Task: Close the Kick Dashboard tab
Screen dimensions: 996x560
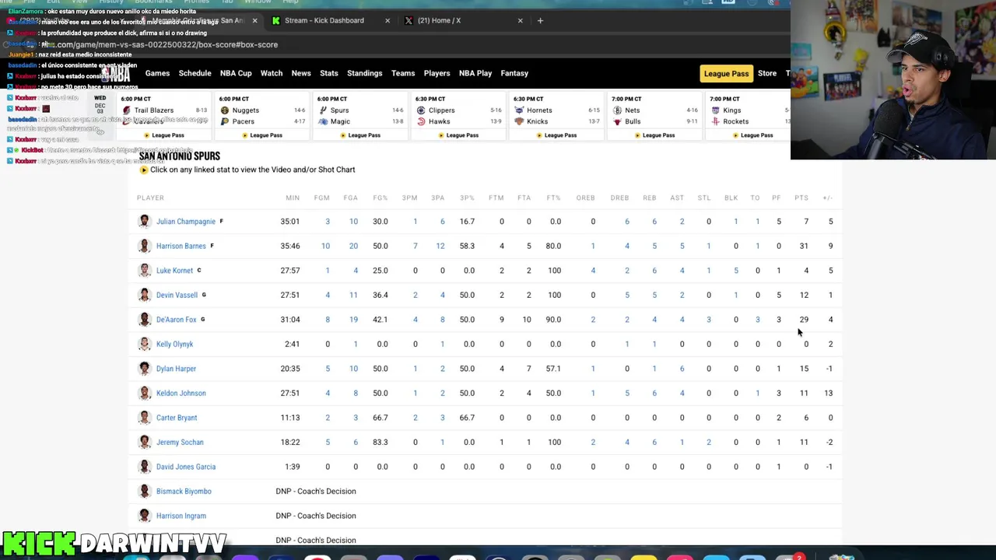Action: 388,20
